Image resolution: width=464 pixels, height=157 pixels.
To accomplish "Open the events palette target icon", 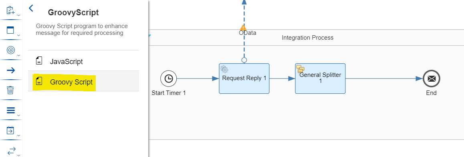I will [x=11, y=50].
